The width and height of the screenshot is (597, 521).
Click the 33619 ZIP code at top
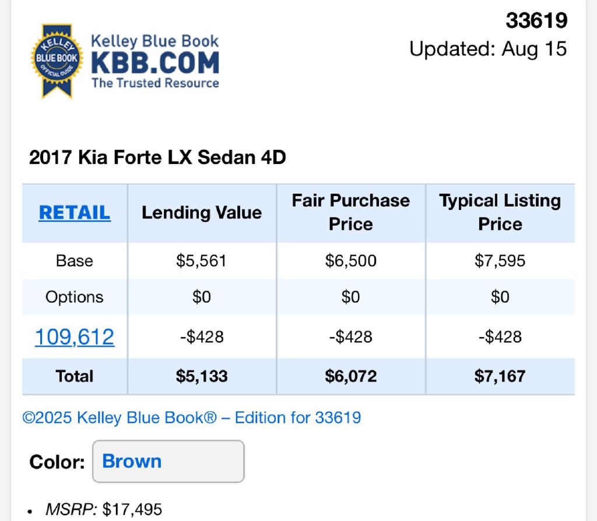(536, 21)
